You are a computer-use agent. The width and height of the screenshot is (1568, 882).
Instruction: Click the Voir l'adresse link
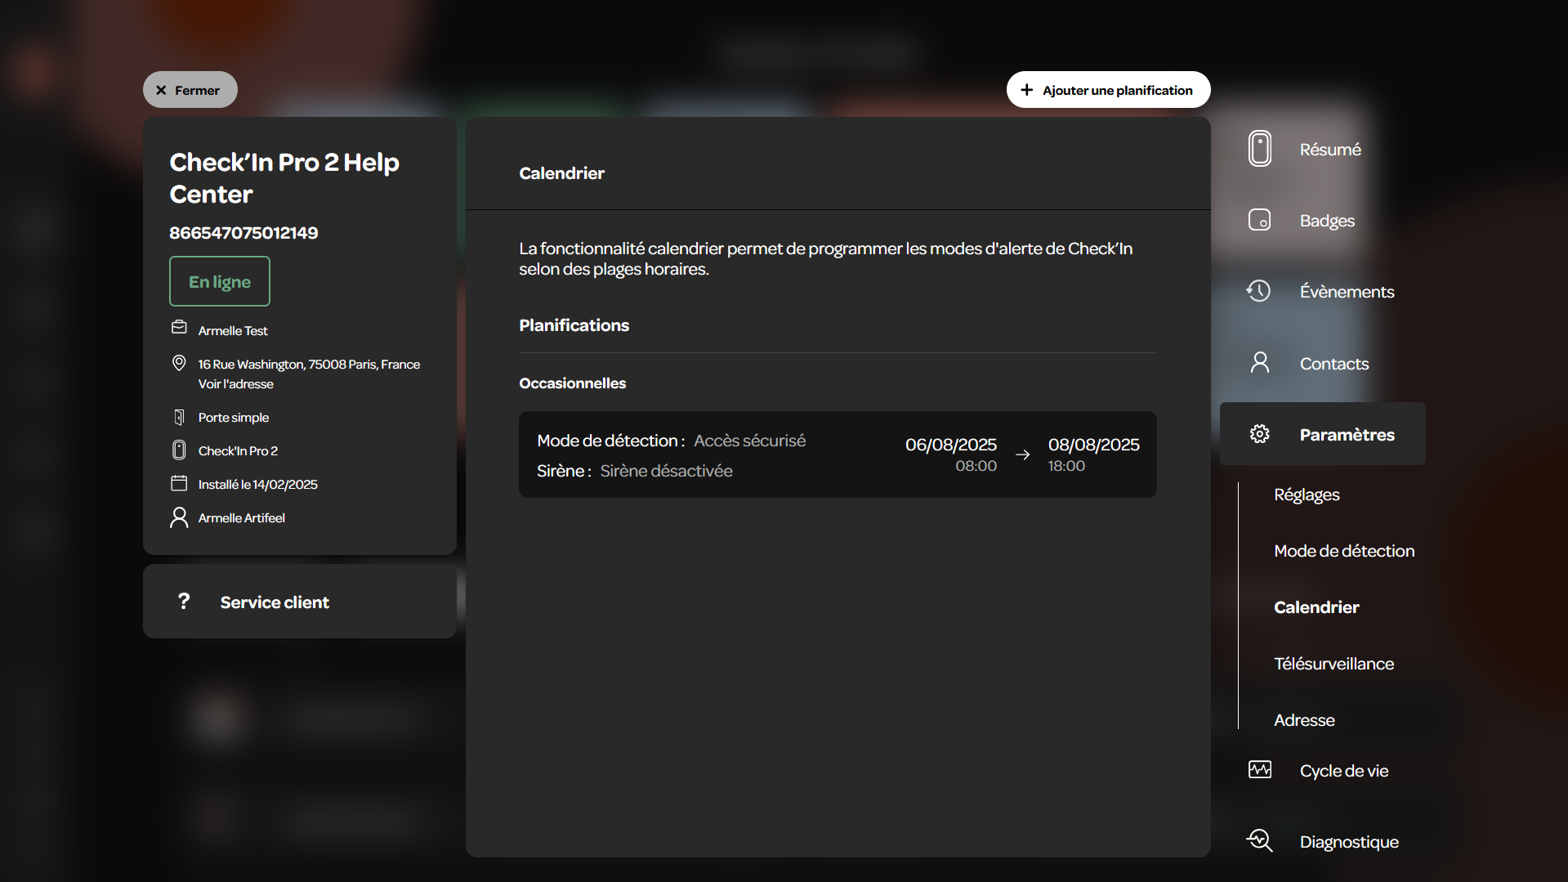coord(235,384)
